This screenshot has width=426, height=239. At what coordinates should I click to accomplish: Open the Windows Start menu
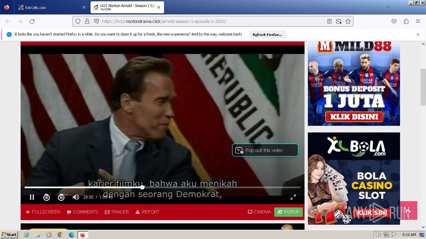click(9, 235)
